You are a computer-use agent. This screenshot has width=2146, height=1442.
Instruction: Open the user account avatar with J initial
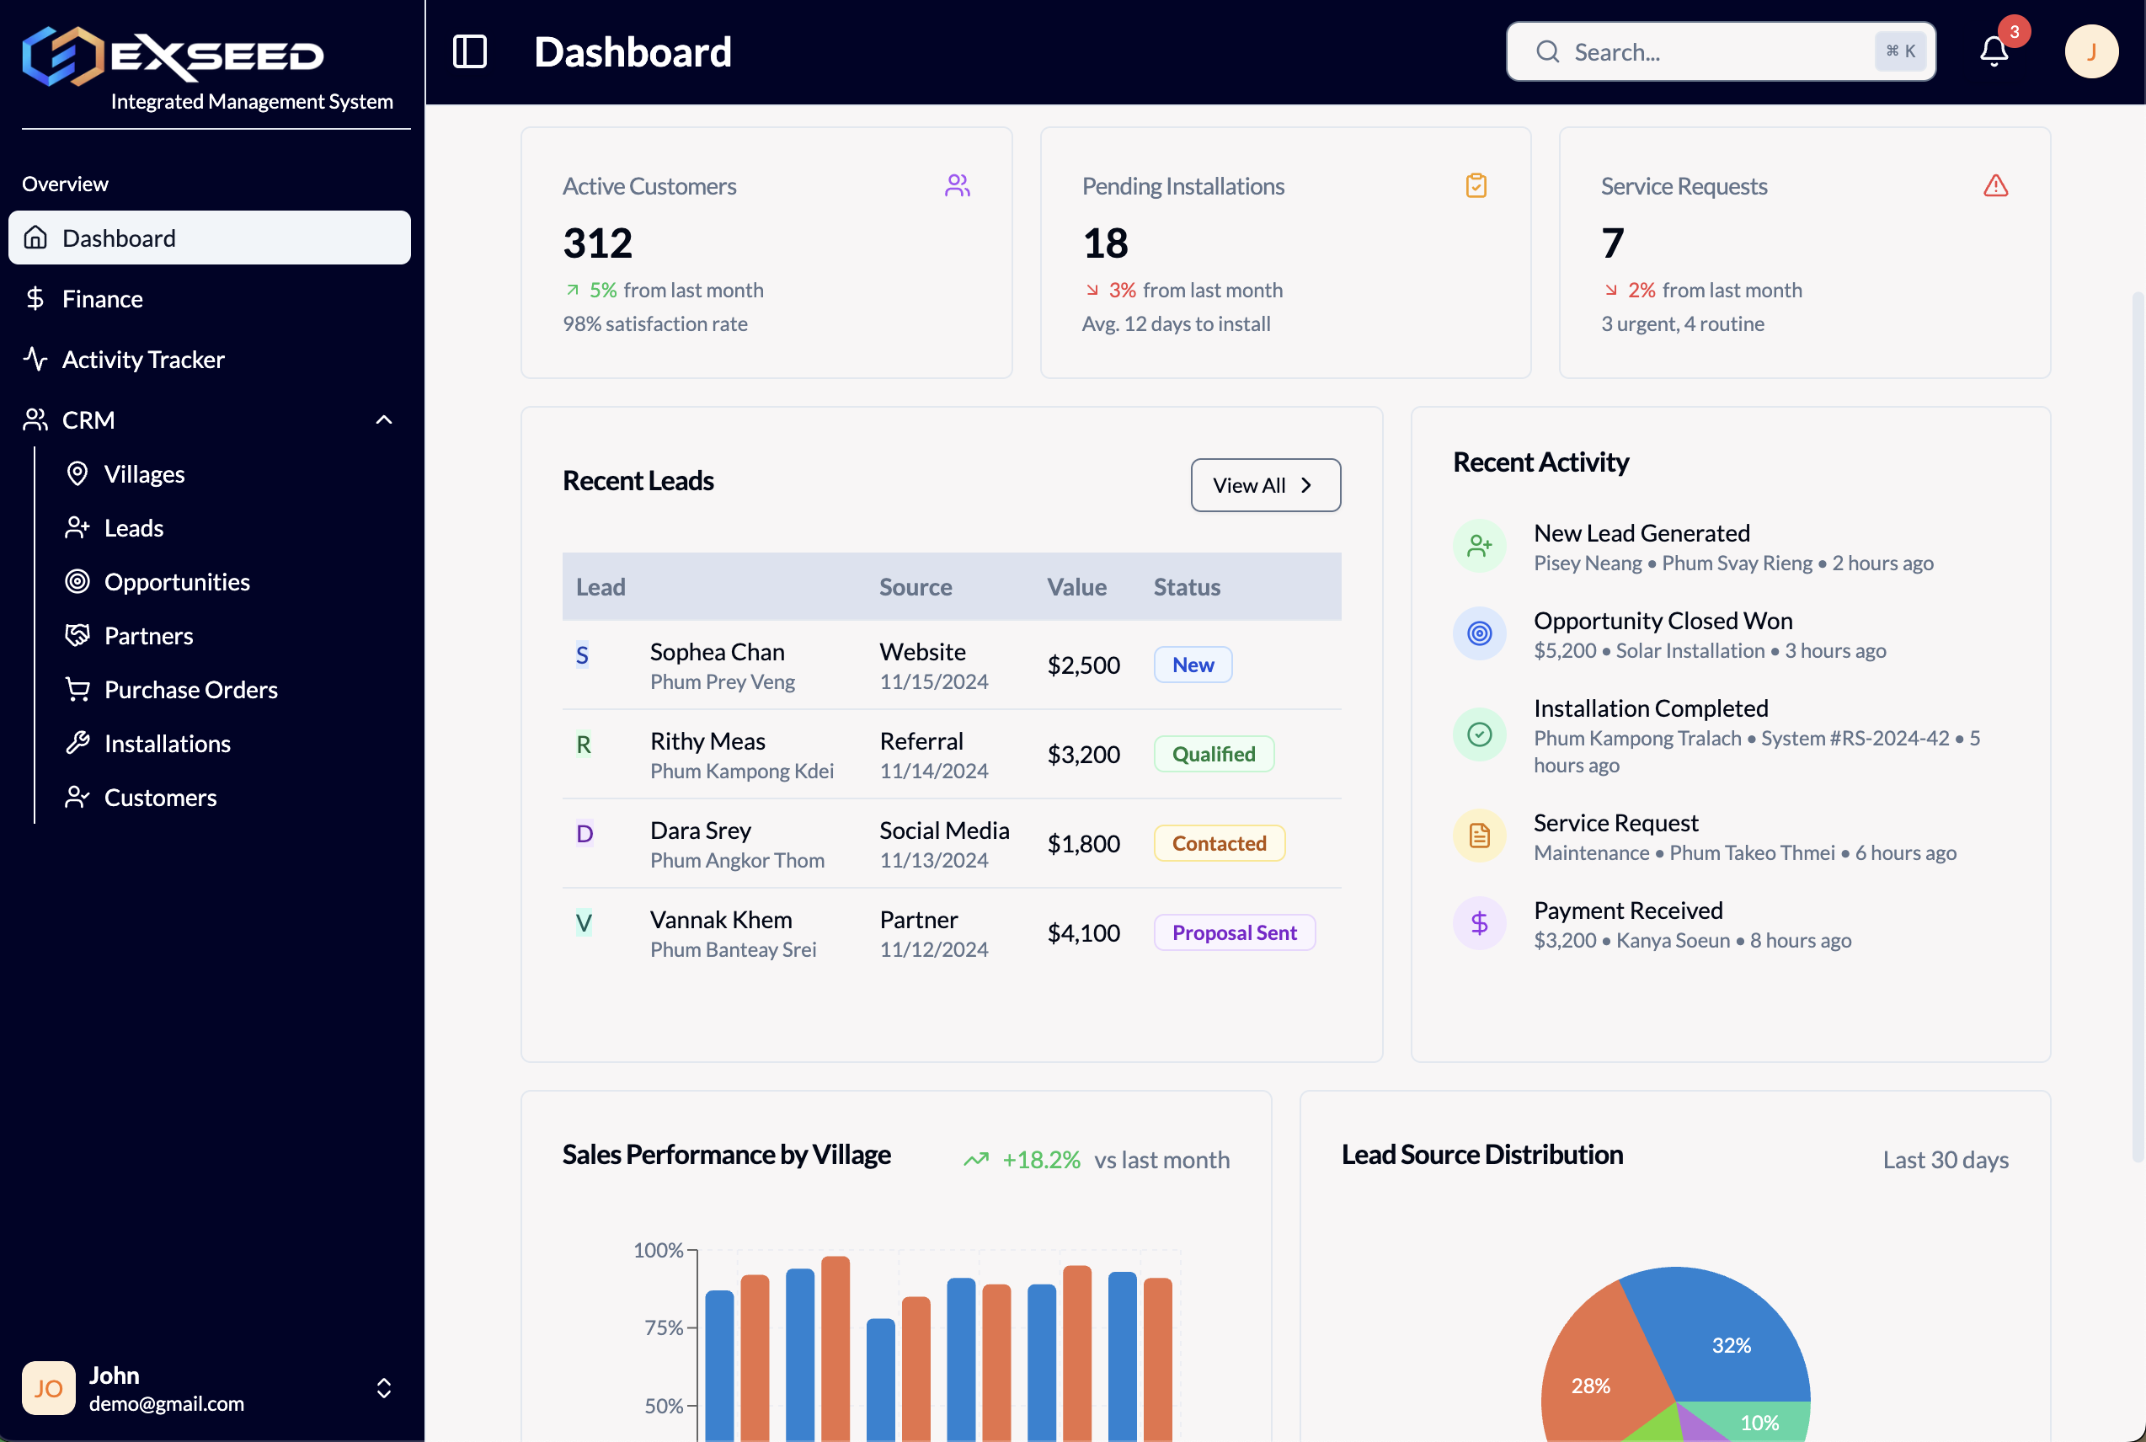tap(2092, 51)
